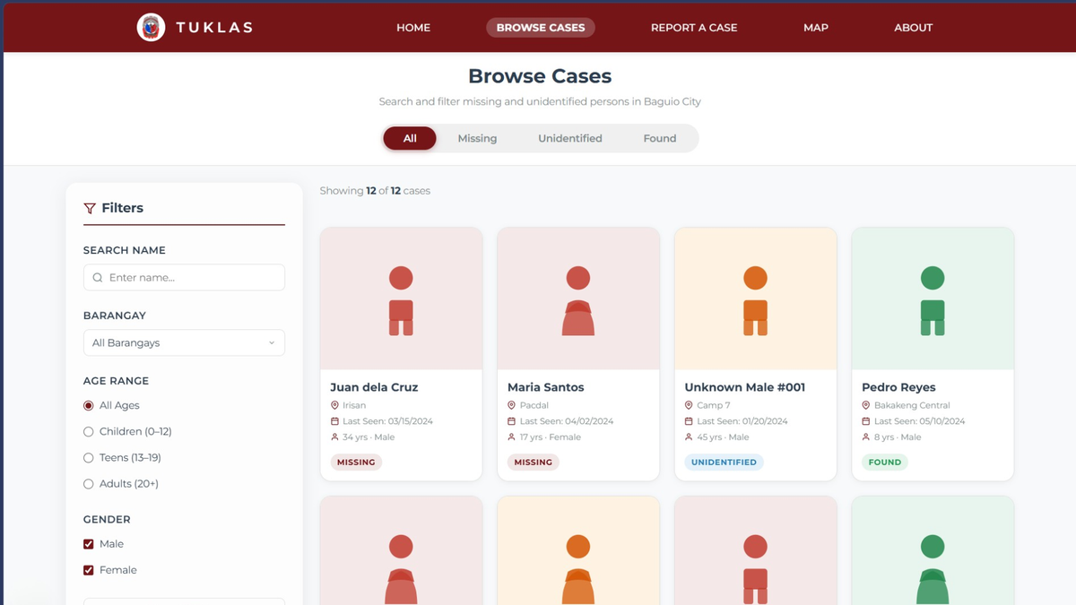This screenshot has width=1076, height=605.
Task: Click Pedro Reyes calendar icon
Action: [x=866, y=421]
